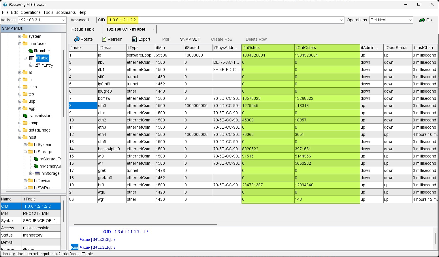Click the ifDescr column header
The height and width of the screenshot is (257, 439).
point(112,48)
